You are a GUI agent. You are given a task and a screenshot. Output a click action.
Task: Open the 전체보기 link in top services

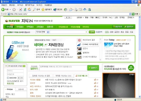(131, 17)
